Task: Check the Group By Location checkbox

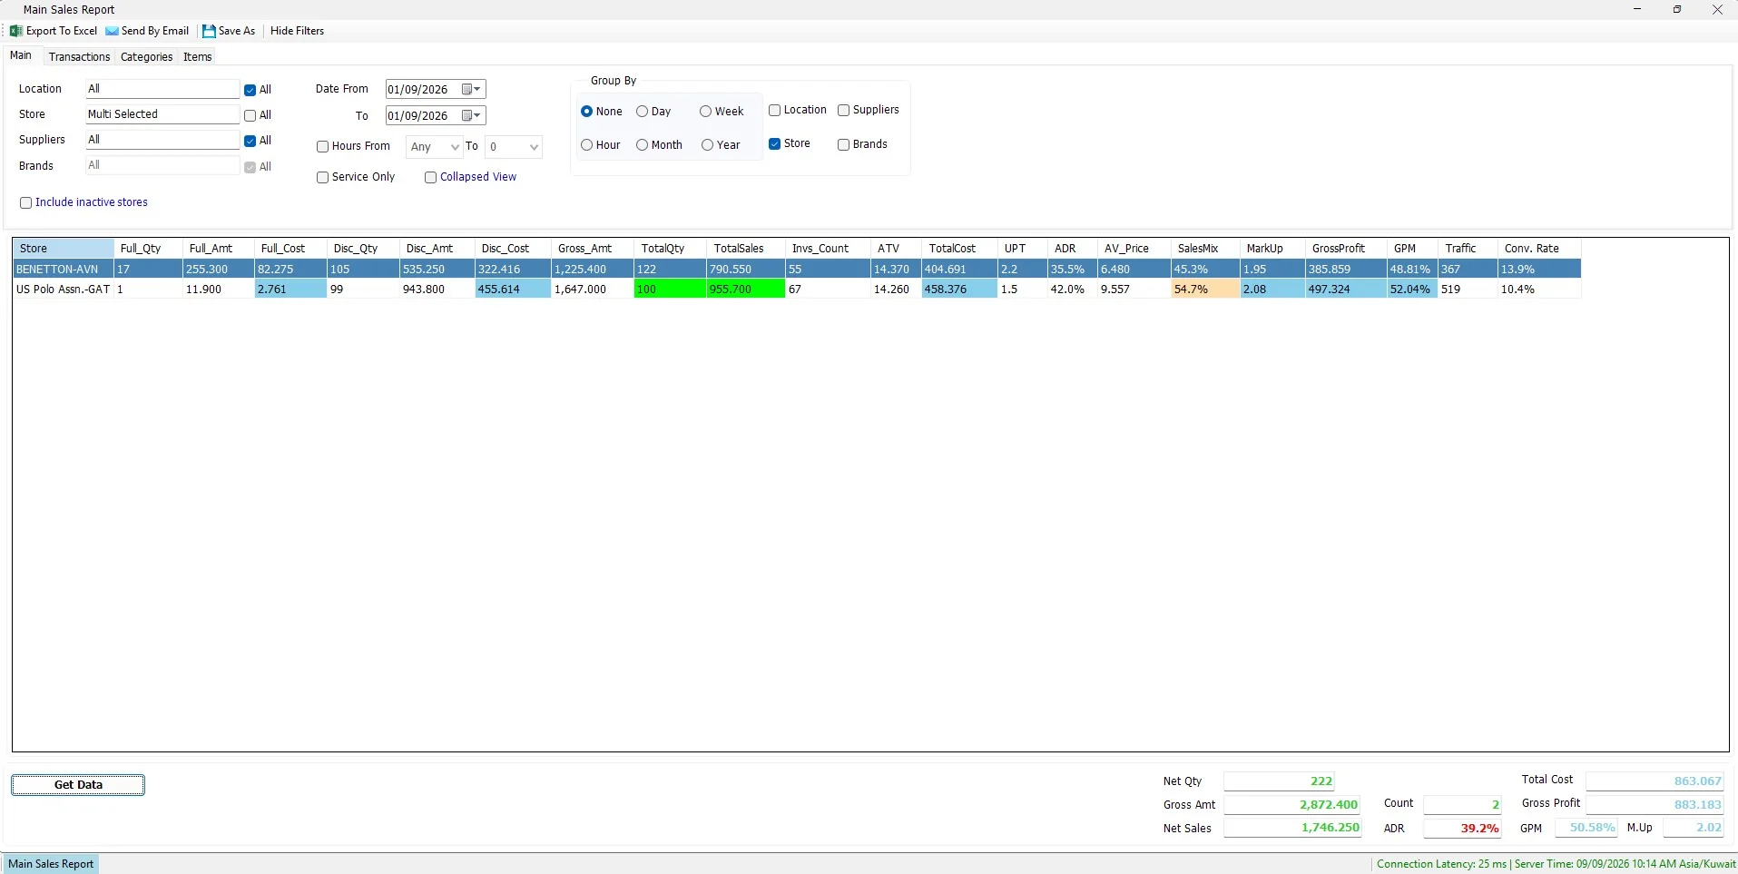Action: [x=774, y=110]
